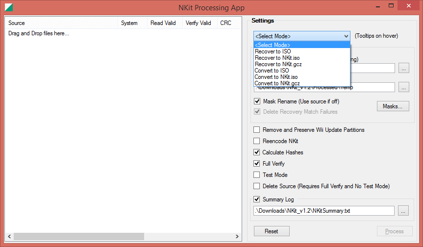Enable Reencode NKit option

point(256,141)
